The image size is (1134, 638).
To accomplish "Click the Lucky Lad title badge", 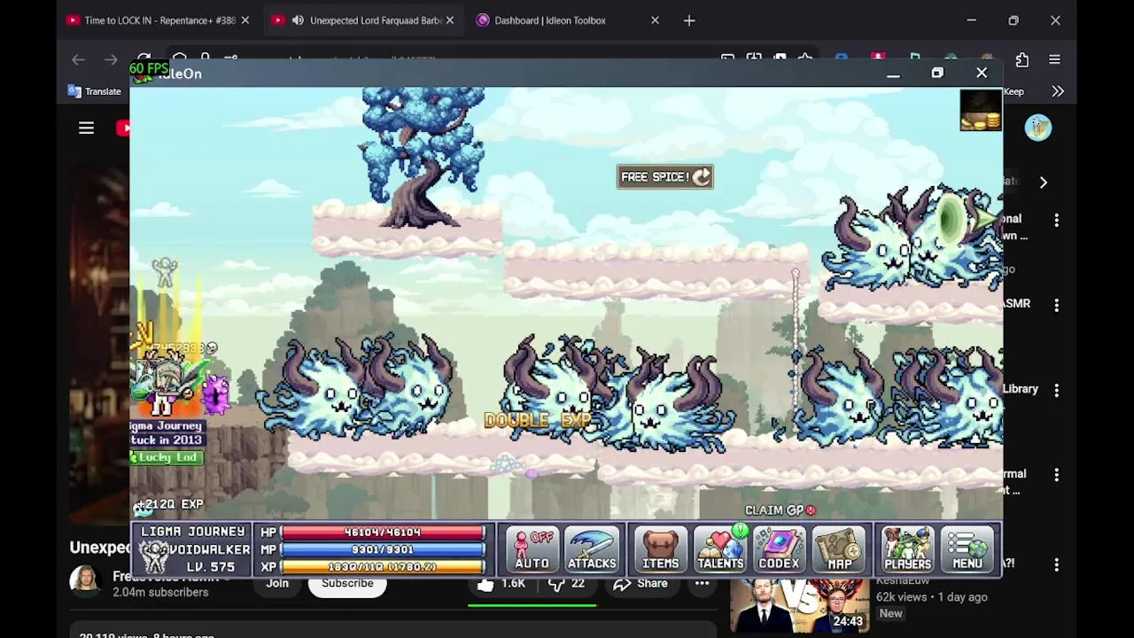I will tap(167, 457).
